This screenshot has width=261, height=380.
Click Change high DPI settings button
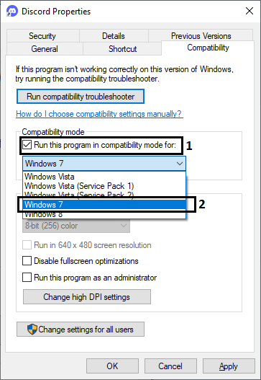pyautogui.click(x=87, y=296)
